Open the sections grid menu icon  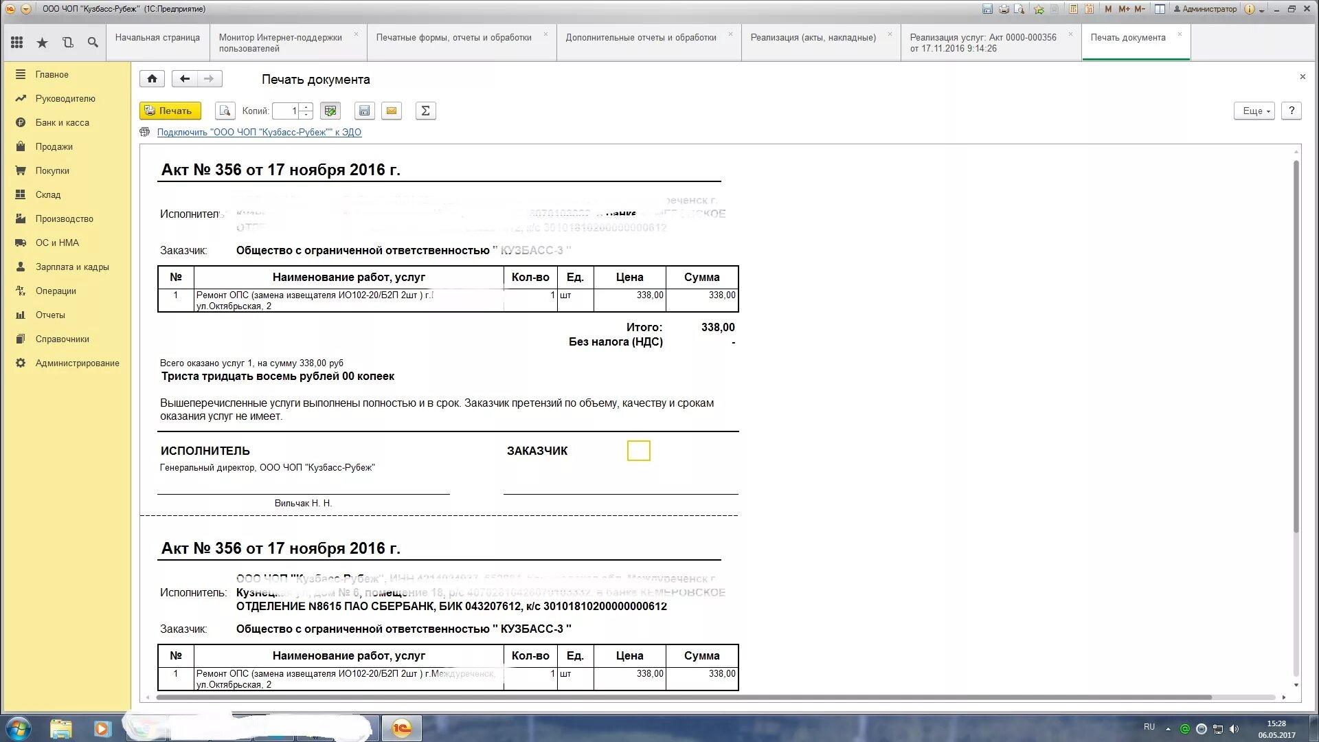click(x=16, y=43)
